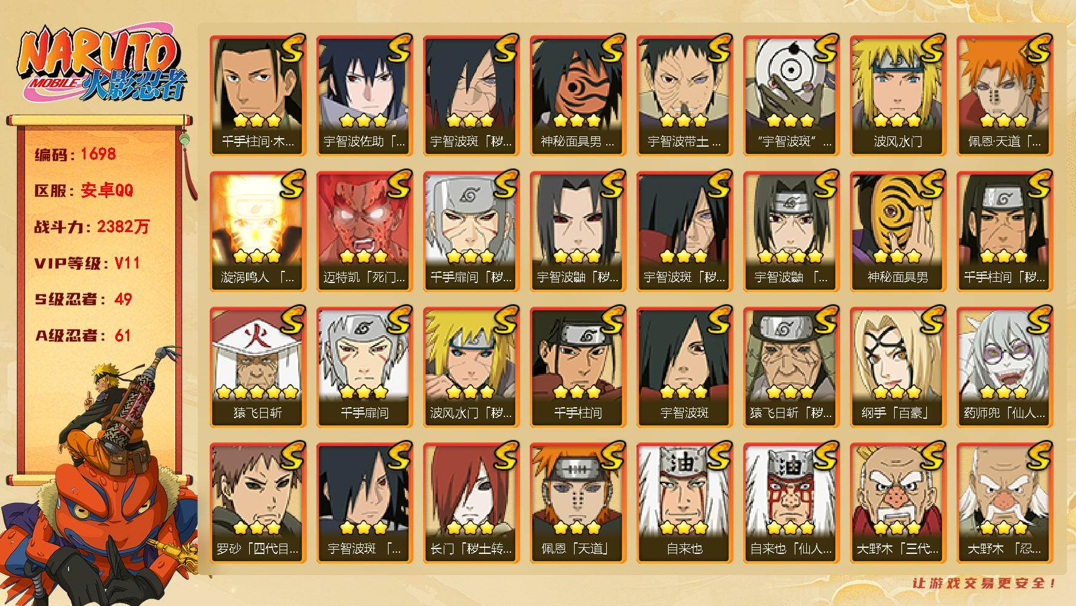
Task: Click the masked 神秘面具男 portrait in the second row
Action: pyautogui.click(x=897, y=218)
